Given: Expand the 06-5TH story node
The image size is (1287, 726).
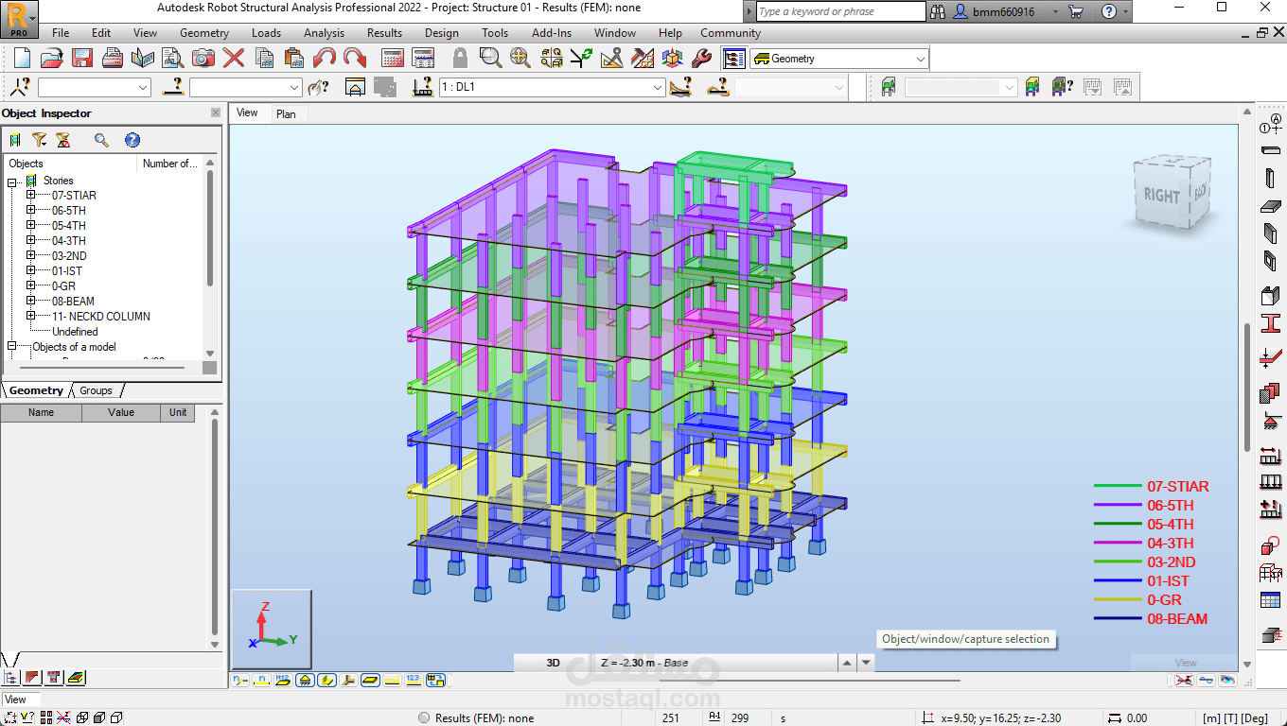Looking at the screenshot, I should coord(30,211).
